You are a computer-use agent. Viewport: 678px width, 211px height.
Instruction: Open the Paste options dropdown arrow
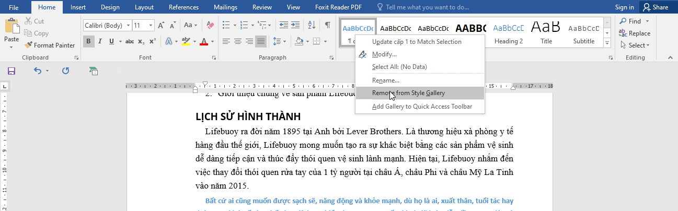[x=12, y=47]
